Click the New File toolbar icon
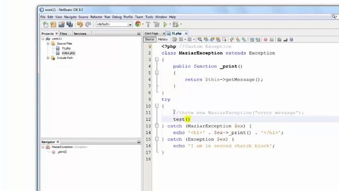This screenshot has width=339, height=191. tap(46, 24)
